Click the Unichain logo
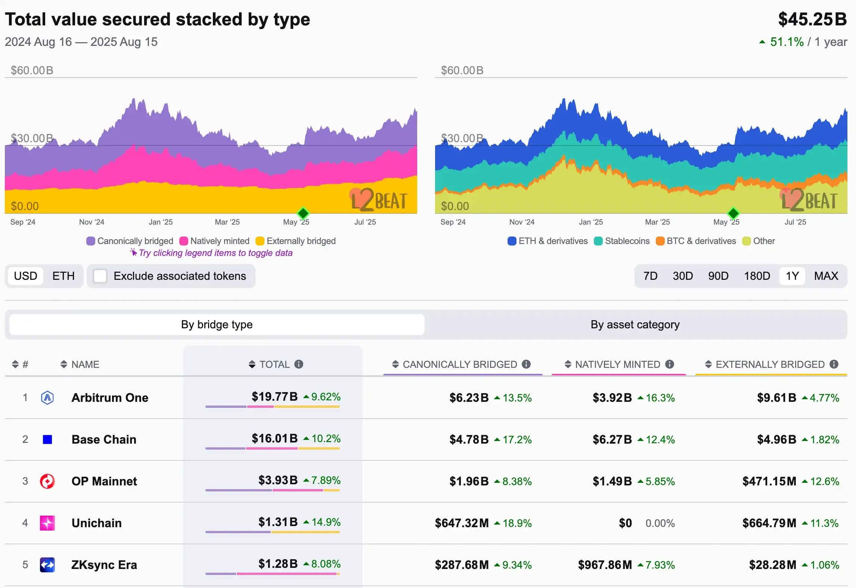The image size is (856, 588). click(x=47, y=523)
